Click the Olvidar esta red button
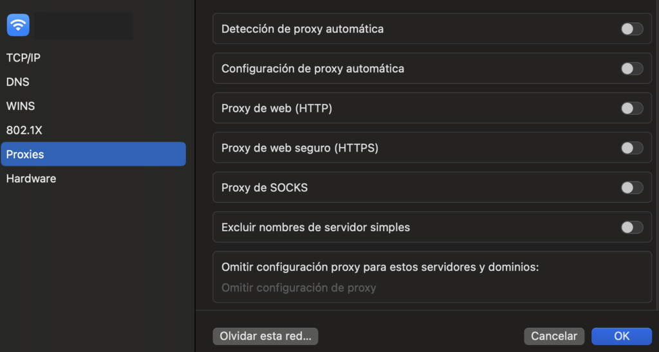 point(265,337)
